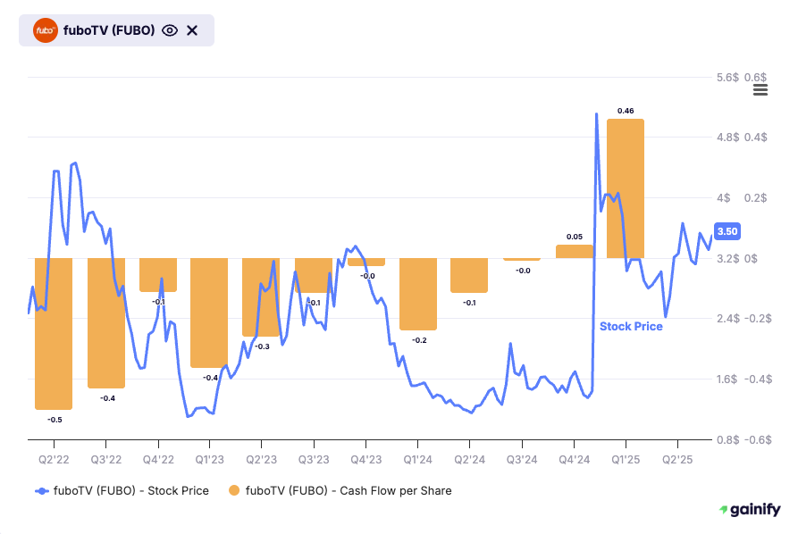
Task: Click the 1.6$ price axis value
Action: click(727, 379)
